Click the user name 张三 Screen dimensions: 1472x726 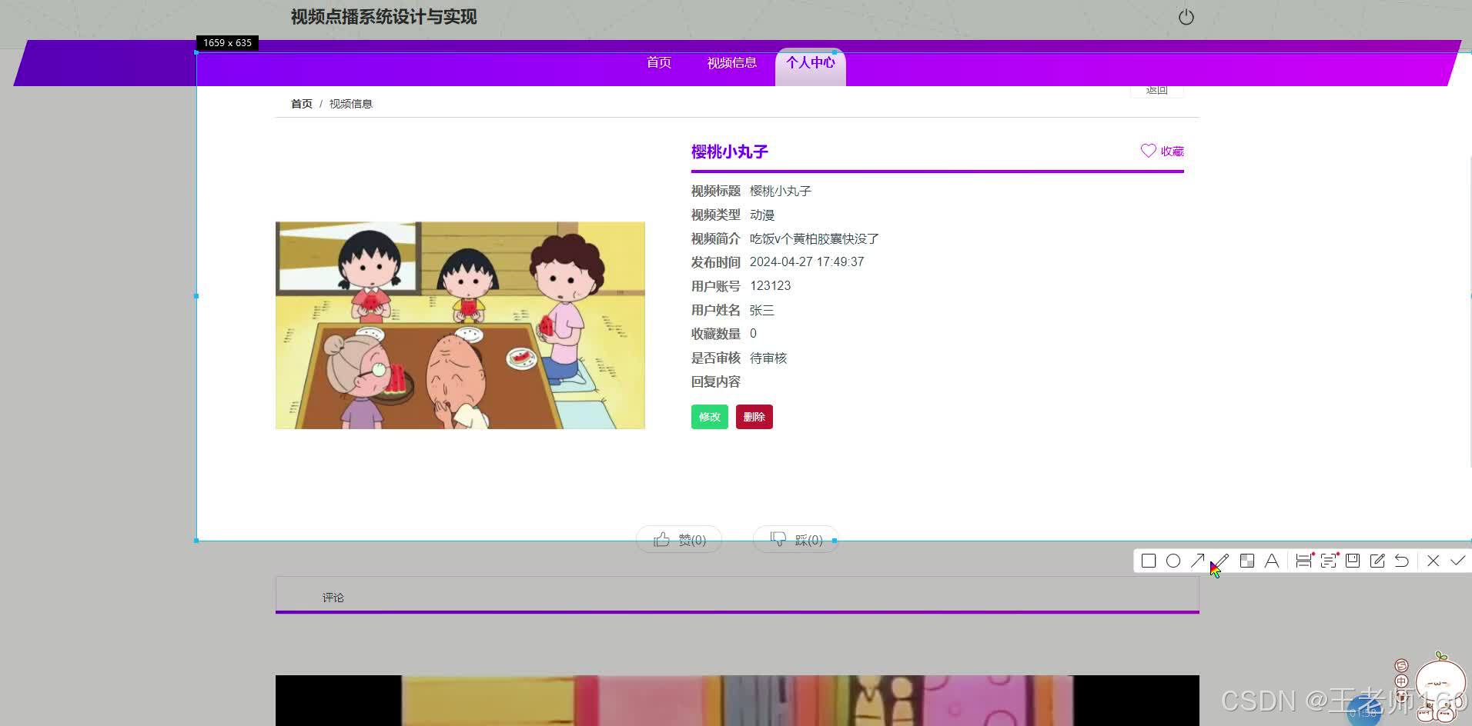[762, 310]
